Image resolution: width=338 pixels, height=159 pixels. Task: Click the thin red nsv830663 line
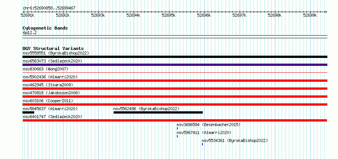(175, 73)
